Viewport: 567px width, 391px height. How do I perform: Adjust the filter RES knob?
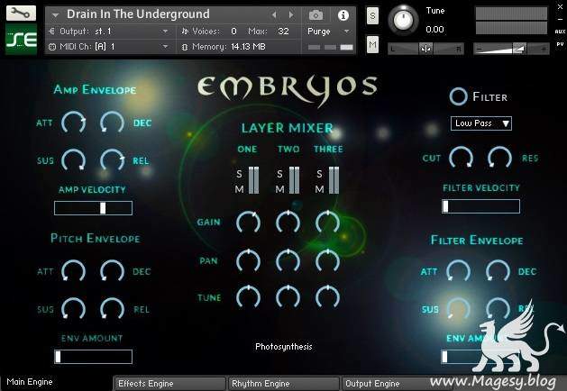coord(499,158)
